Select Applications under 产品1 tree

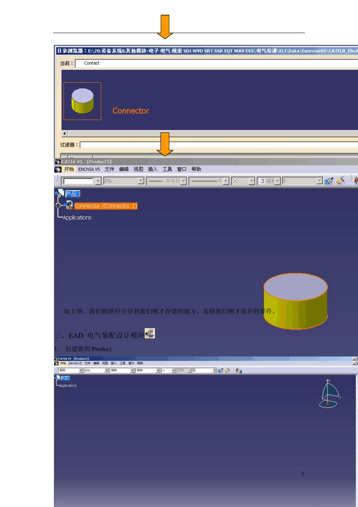(68, 386)
